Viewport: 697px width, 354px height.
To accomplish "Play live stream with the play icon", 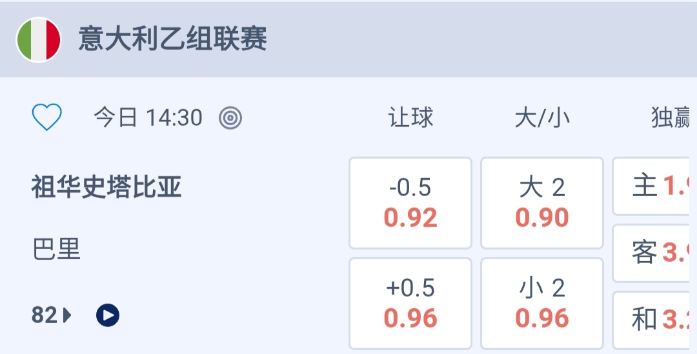I will click(x=108, y=315).
